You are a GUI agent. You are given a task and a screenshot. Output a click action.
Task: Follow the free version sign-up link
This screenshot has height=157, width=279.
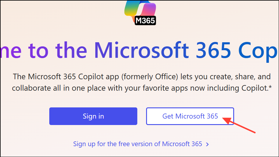coord(138,144)
